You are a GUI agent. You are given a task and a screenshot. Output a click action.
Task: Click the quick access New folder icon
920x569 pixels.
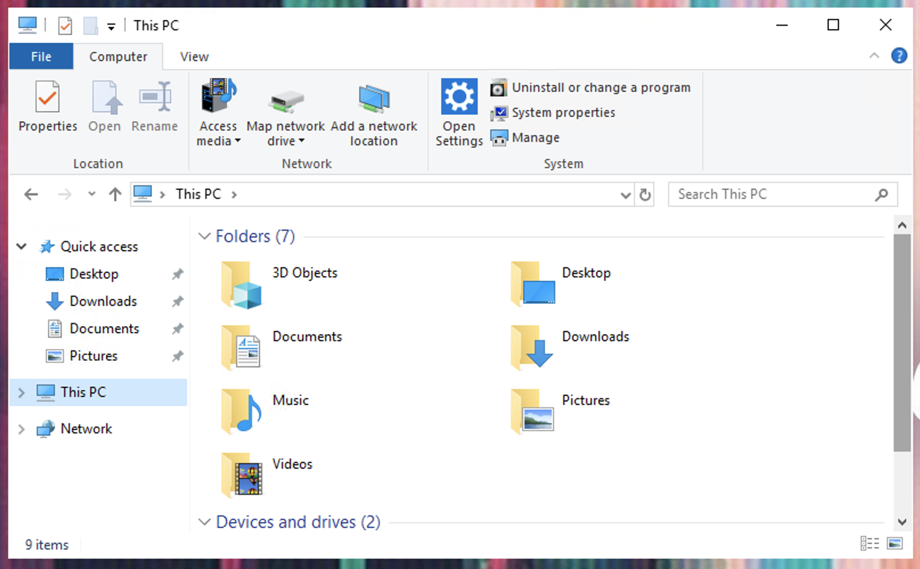90,26
